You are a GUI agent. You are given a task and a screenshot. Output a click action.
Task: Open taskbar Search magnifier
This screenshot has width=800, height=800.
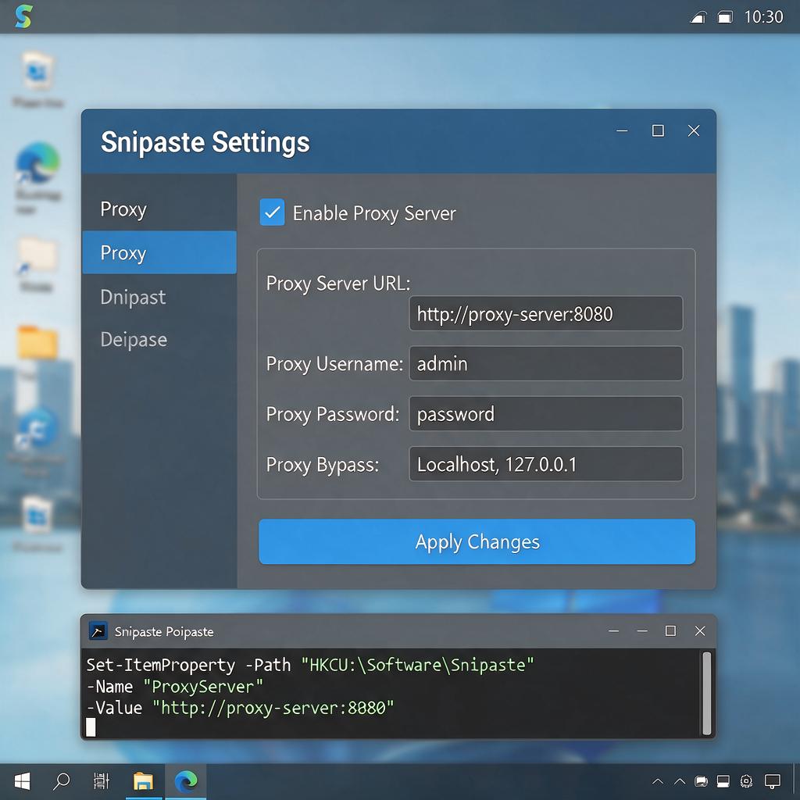pos(61,780)
